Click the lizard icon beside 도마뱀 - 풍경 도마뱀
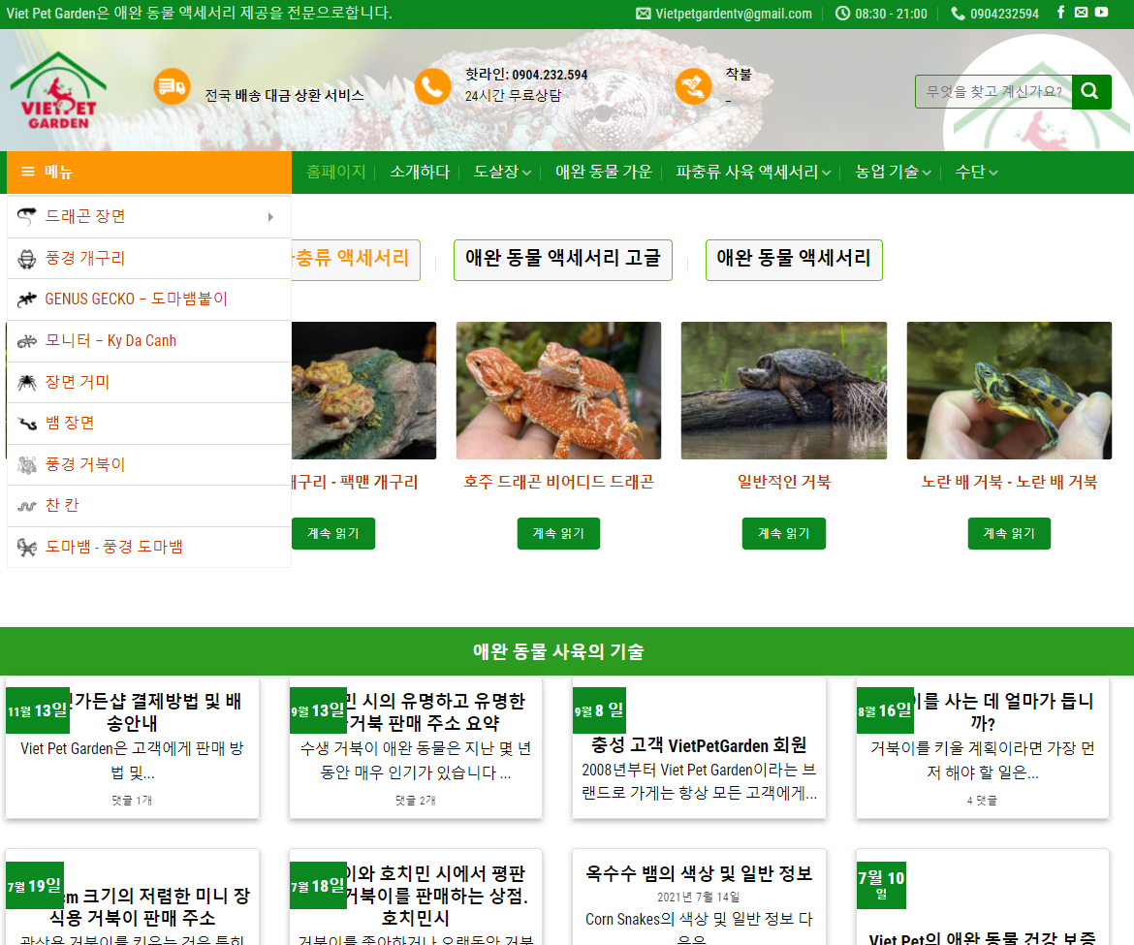 tap(27, 548)
